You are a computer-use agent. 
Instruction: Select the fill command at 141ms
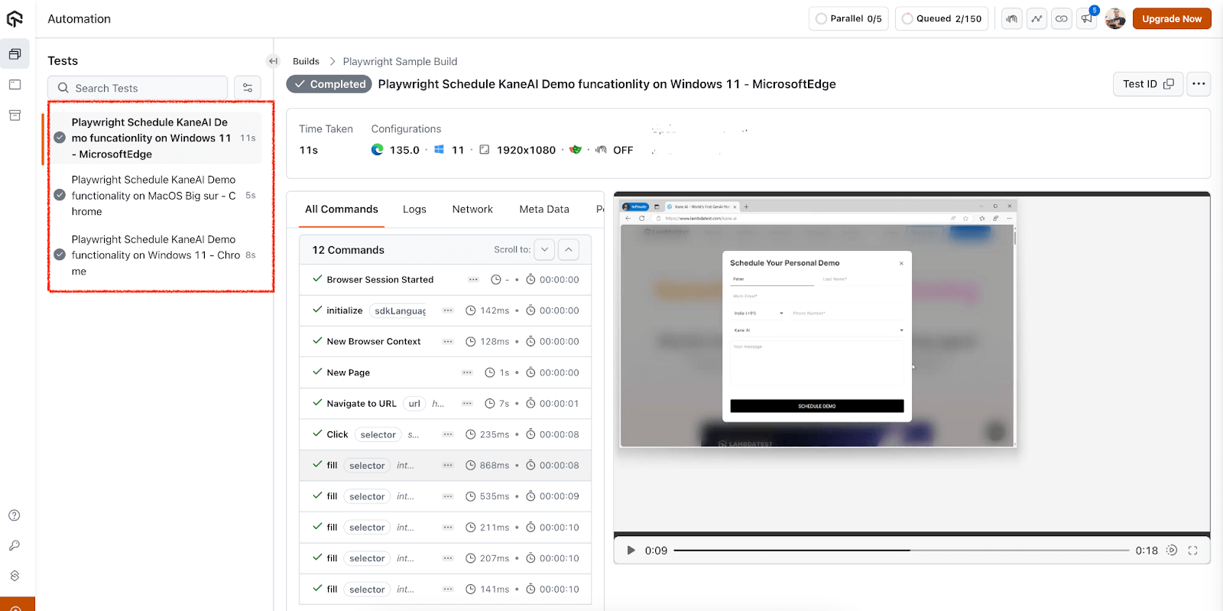[x=445, y=590]
